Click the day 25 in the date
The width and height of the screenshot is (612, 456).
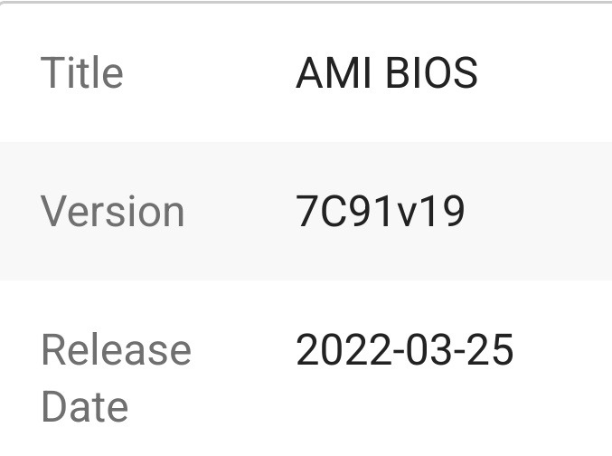[x=489, y=350]
